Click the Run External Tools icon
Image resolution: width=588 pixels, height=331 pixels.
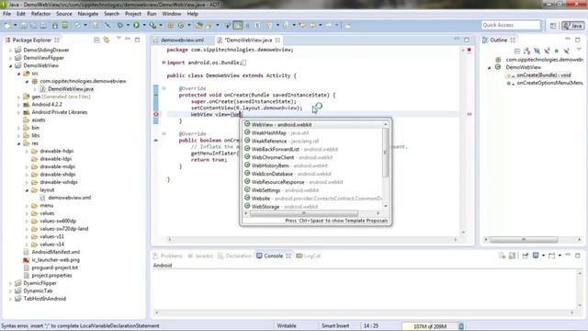(x=153, y=25)
